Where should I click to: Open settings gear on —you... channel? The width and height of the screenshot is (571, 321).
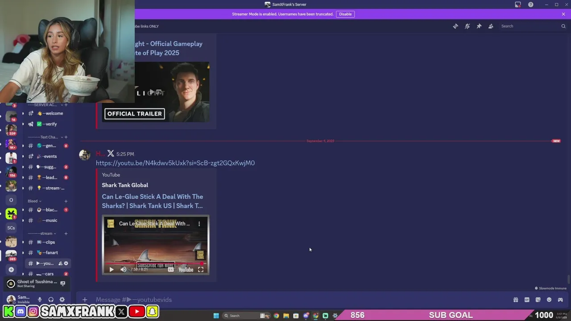pos(66,263)
